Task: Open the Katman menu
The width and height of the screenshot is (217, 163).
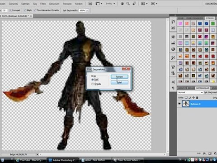Action: point(25,4)
